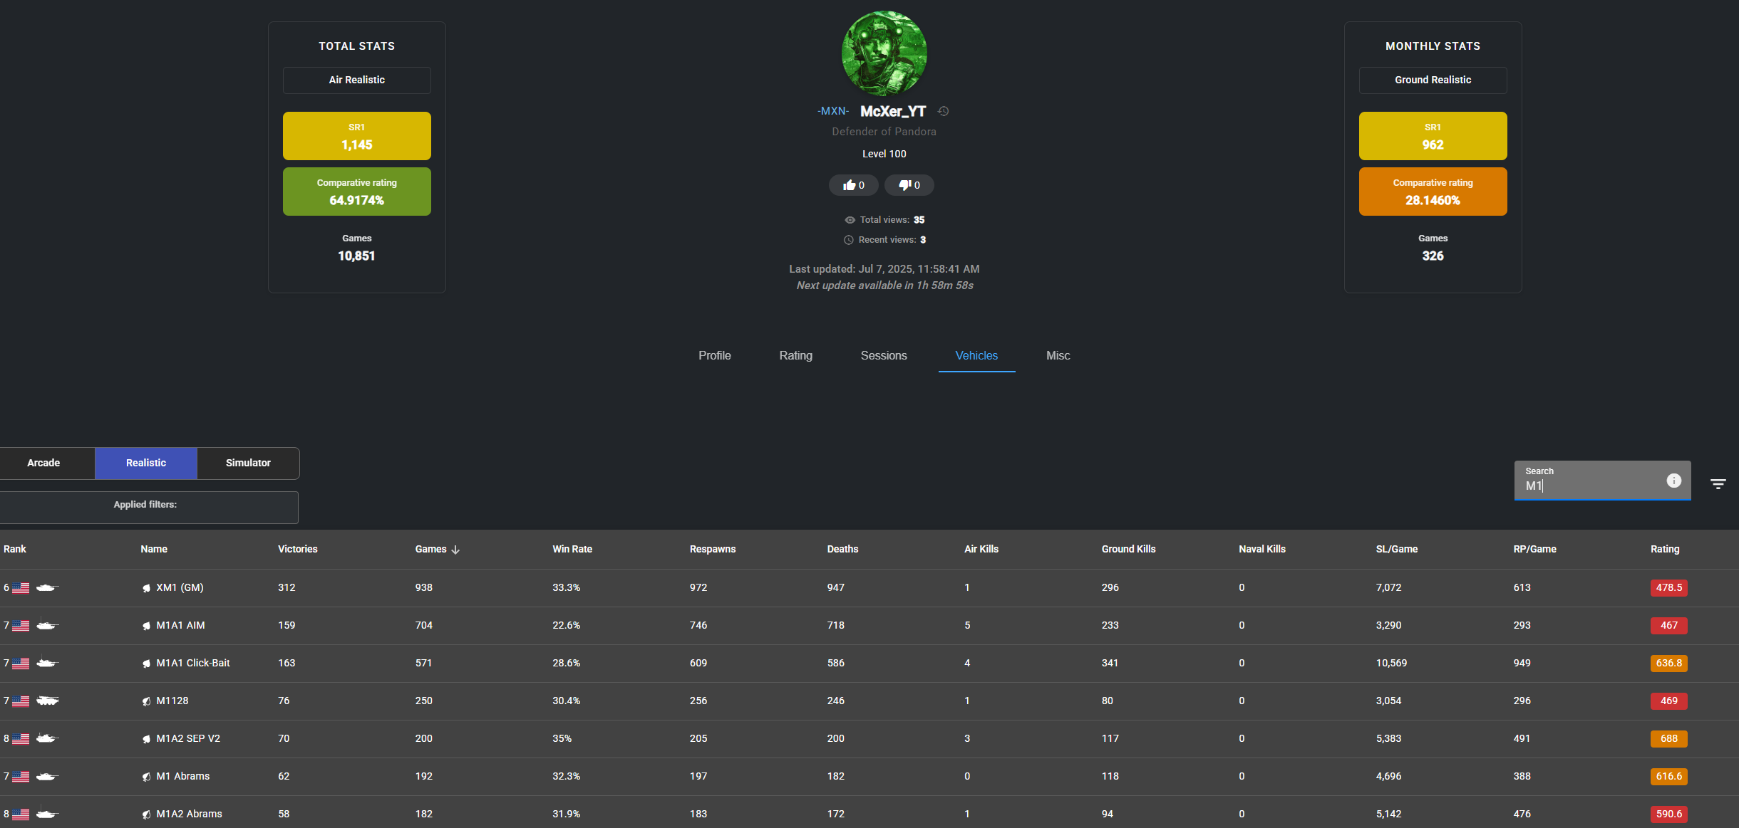Click US flag in M1A1 AIM row
Image resolution: width=1739 pixels, height=828 pixels.
(x=21, y=625)
